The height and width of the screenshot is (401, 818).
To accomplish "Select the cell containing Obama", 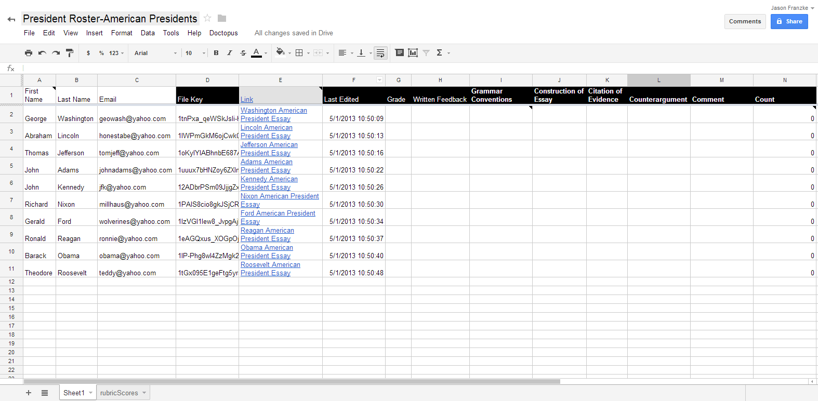I will 76,251.
